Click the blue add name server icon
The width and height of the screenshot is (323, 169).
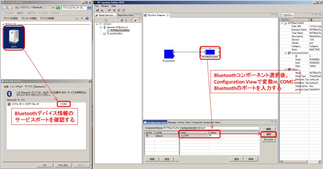(x=122, y=20)
